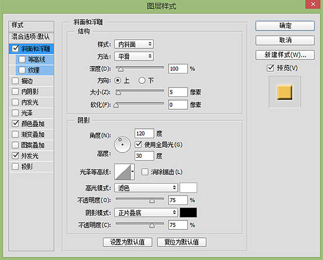This screenshot has height=260, width=323.
Task: Uncheck the 预览 preview checkbox
Action: point(270,68)
